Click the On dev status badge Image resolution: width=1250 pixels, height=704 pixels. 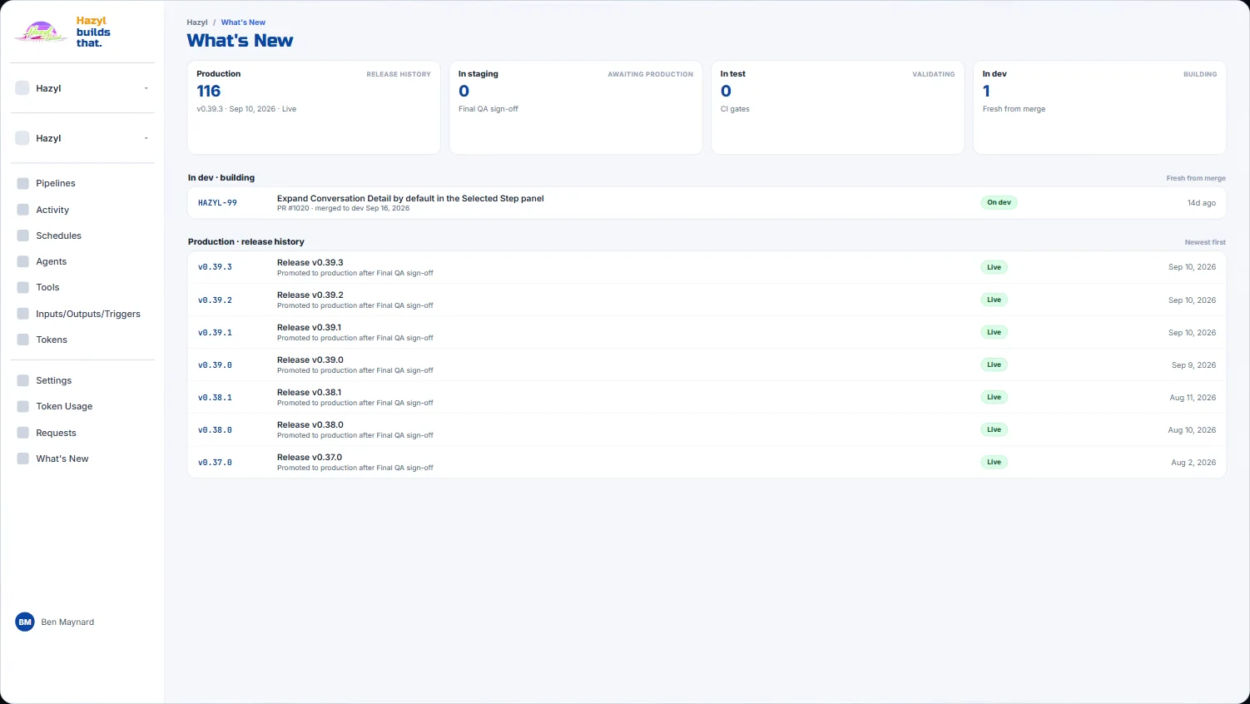[999, 202]
